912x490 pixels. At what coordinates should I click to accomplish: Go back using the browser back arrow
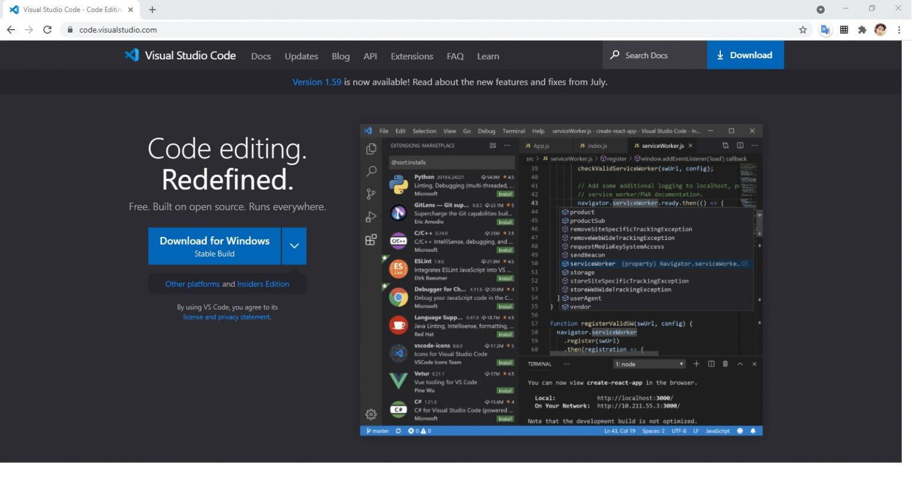[11, 30]
